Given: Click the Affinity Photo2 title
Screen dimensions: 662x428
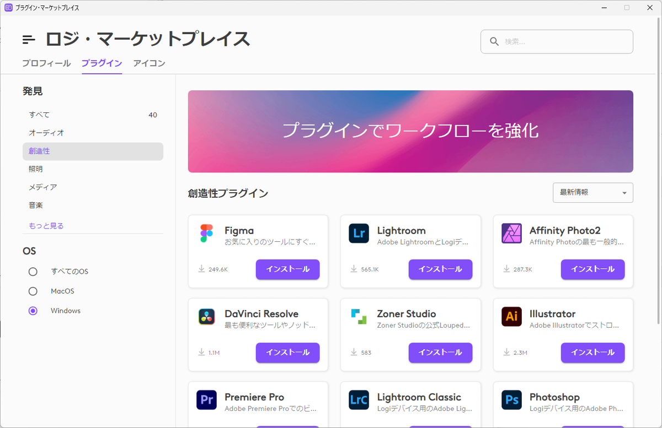Looking at the screenshot, I should pos(565,231).
